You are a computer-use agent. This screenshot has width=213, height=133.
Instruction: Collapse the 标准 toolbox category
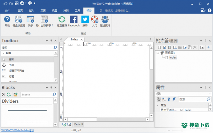[4, 53]
